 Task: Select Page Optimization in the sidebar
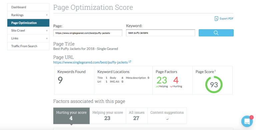click(28, 23)
